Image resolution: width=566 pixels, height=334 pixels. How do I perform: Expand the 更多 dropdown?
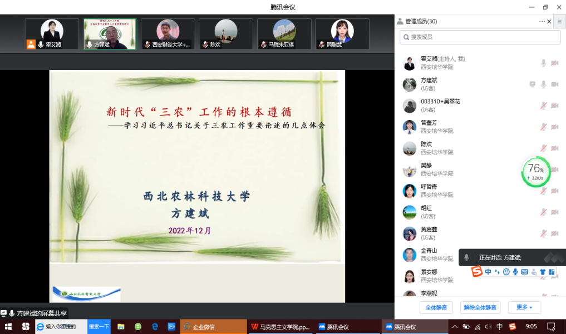click(524, 307)
